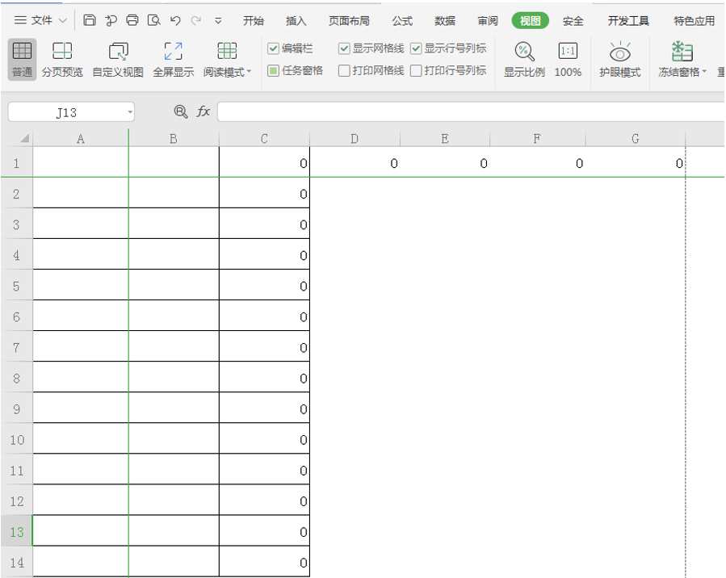726x578 pixels.
Task: Uncheck the 编辑栏 checkbox
Action: coord(273,48)
